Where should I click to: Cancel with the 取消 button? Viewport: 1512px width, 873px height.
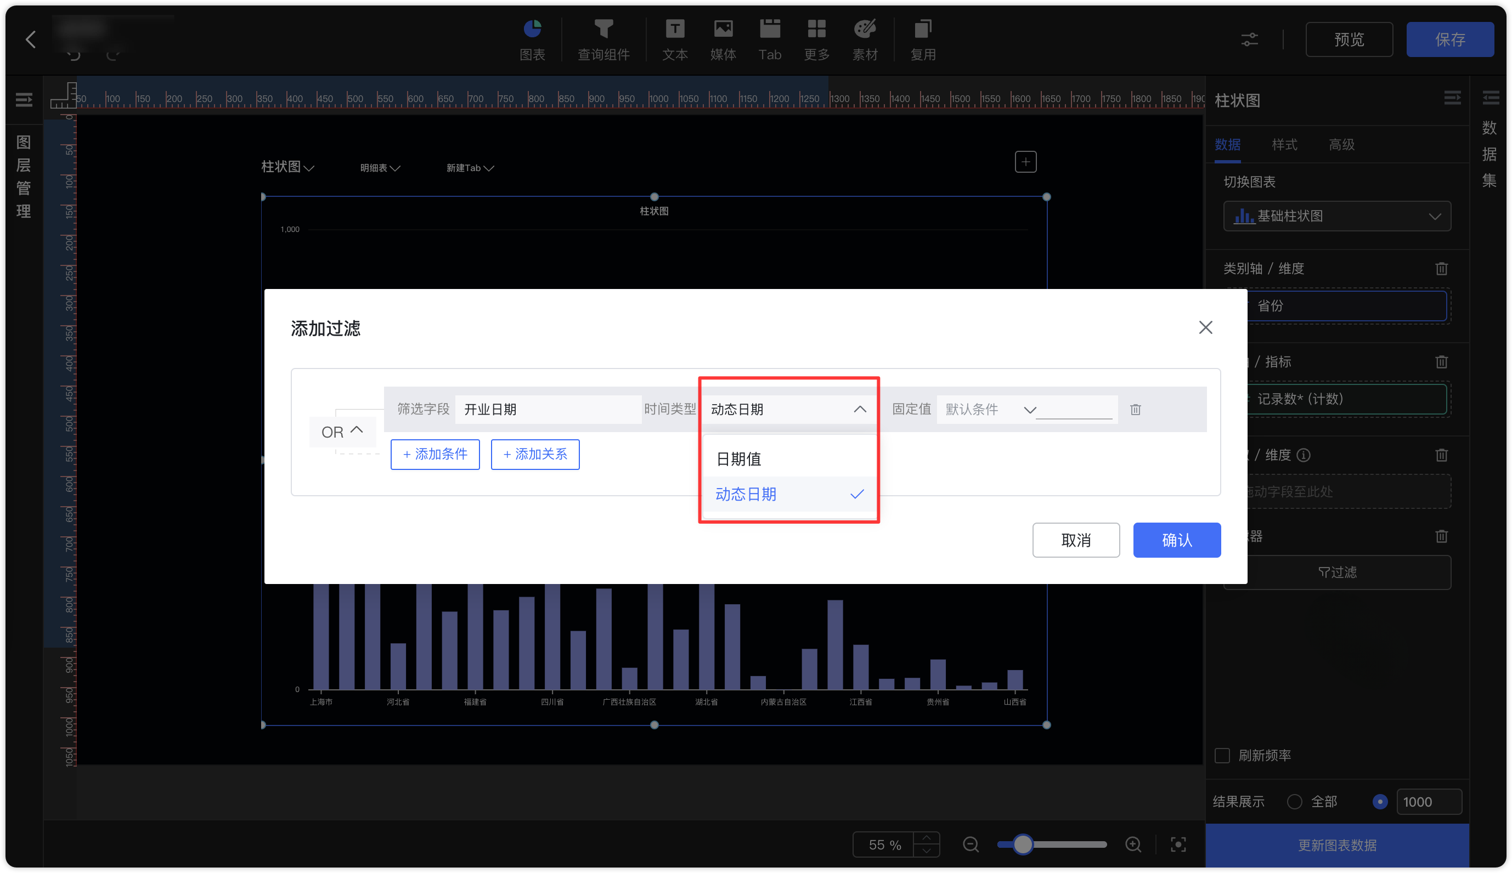(x=1075, y=540)
